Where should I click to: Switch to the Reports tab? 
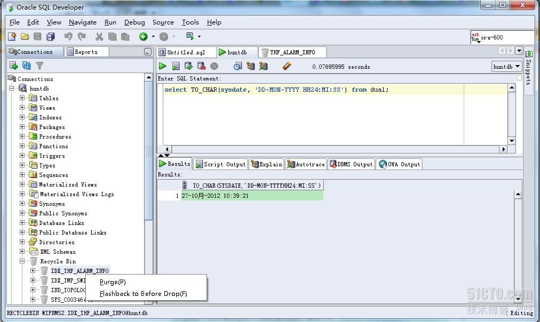[x=86, y=52]
